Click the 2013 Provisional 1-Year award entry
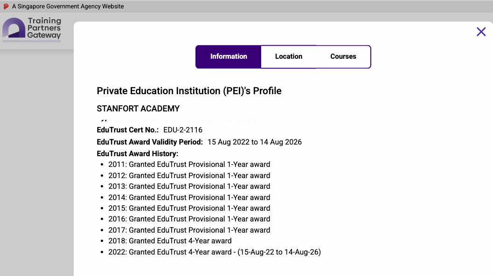Image resolution: width=493 pixels, height=276 pixels. 189,186
